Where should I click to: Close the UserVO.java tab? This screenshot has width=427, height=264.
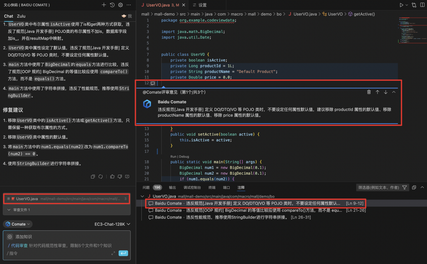point(184,5)
